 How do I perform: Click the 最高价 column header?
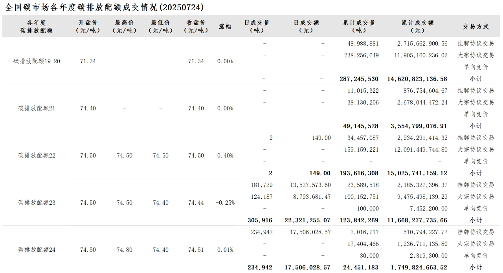(124, 26)
